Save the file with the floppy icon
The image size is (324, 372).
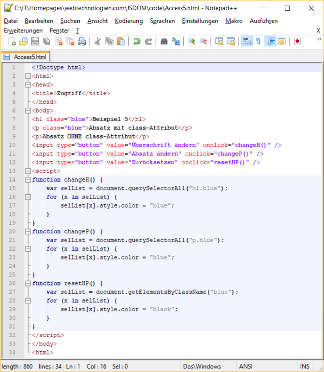click(x=35, y=42)
